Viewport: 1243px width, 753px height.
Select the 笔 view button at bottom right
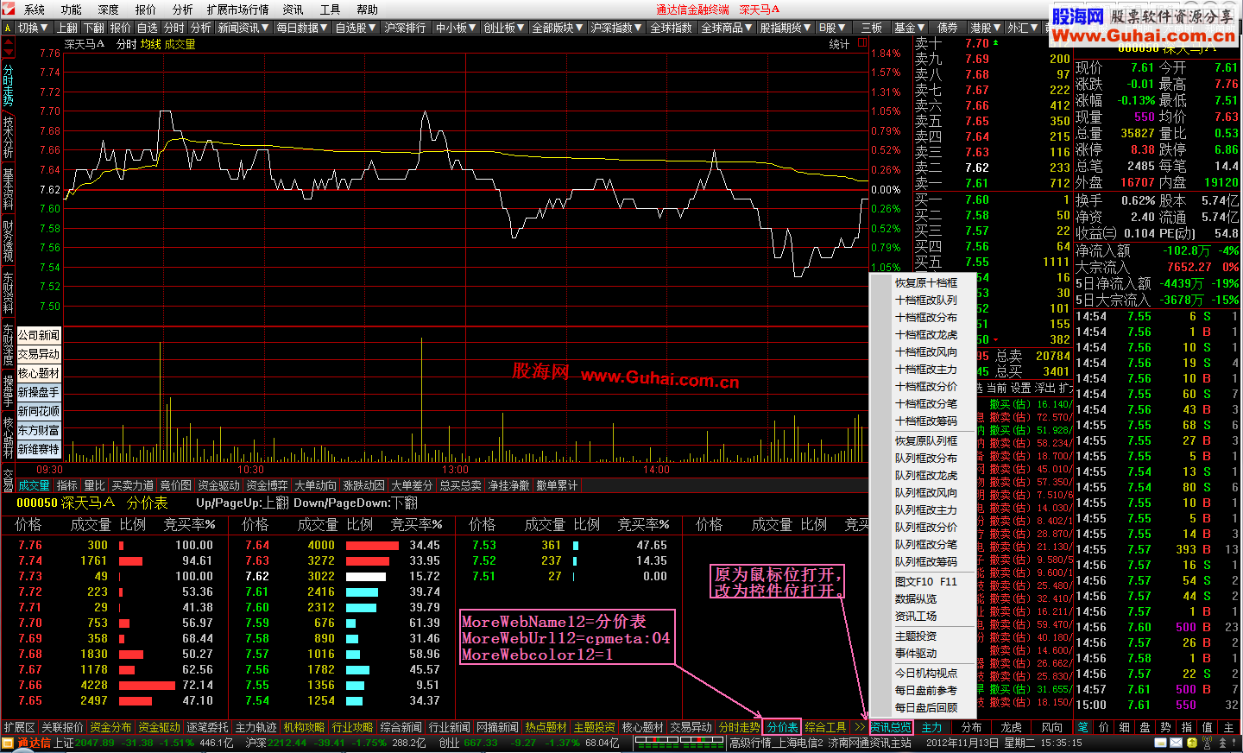(1082, 727)
